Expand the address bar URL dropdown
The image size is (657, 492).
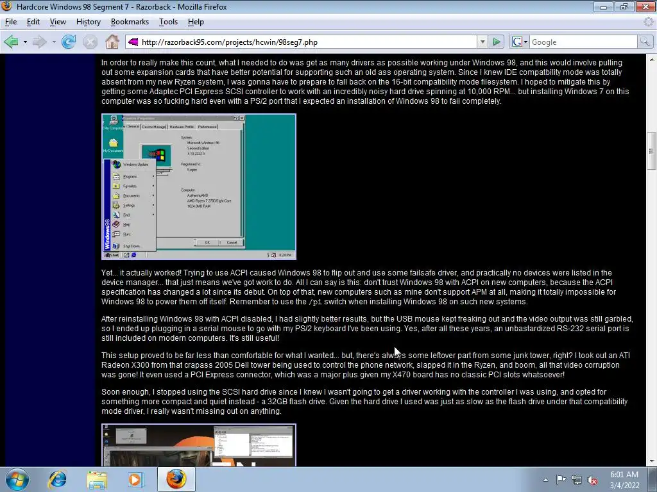tap(482, 42)
